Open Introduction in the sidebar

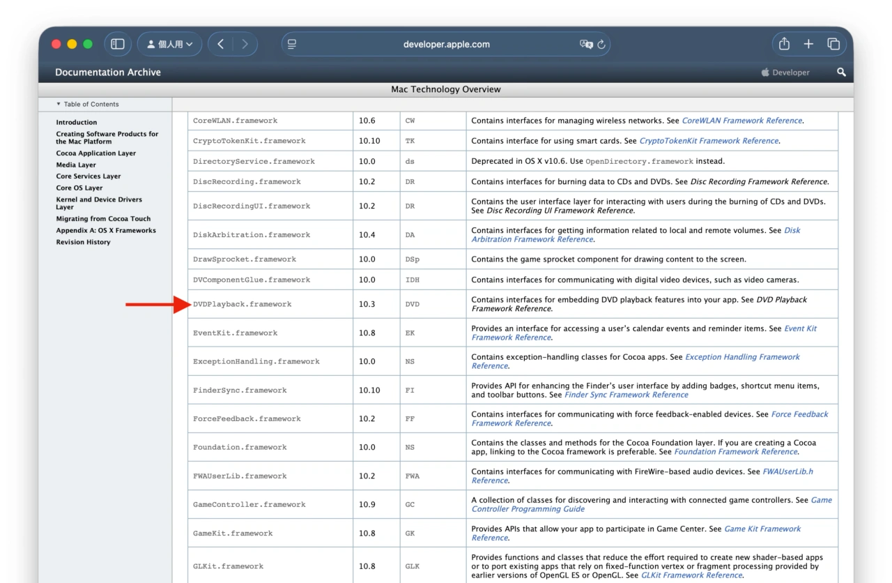coord(77,122)
